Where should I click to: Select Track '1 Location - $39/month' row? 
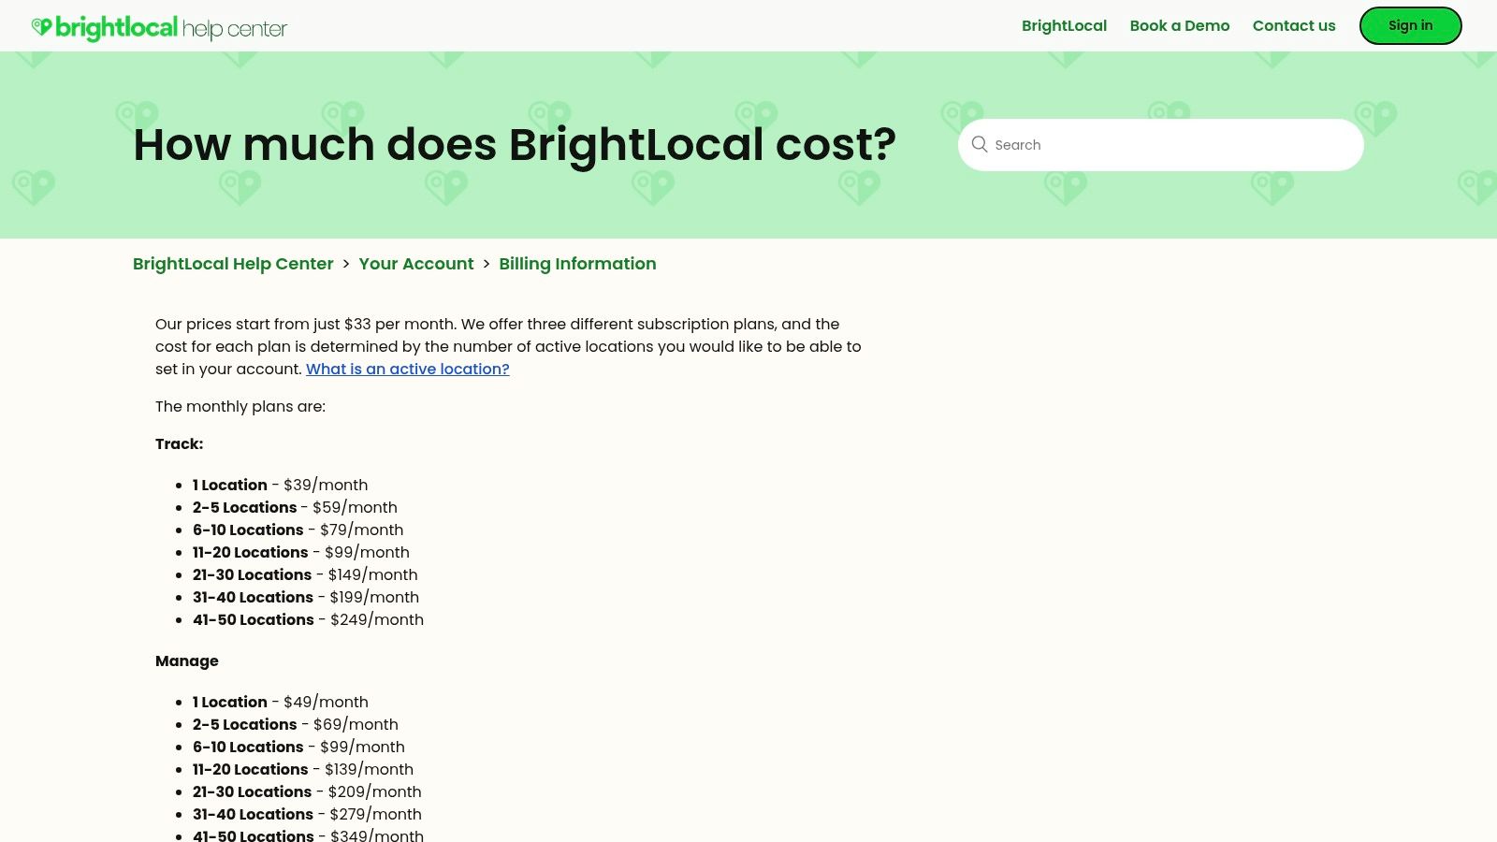coord(281,485)
